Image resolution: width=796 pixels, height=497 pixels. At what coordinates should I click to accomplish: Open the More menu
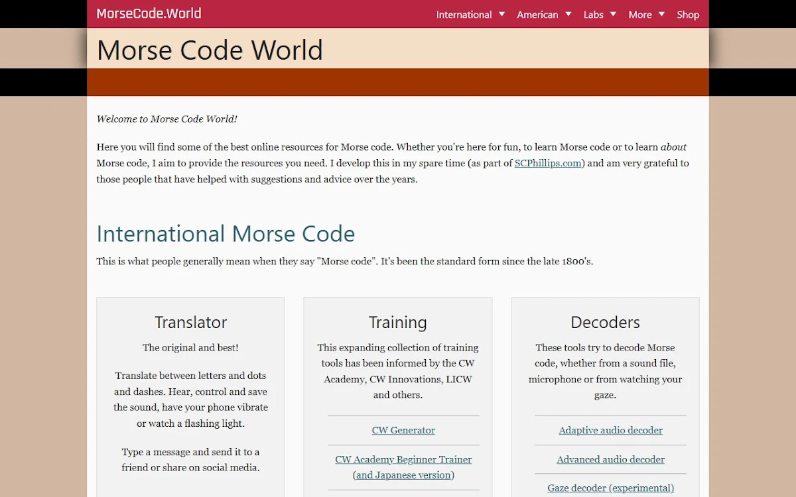[x=640, y=15]
